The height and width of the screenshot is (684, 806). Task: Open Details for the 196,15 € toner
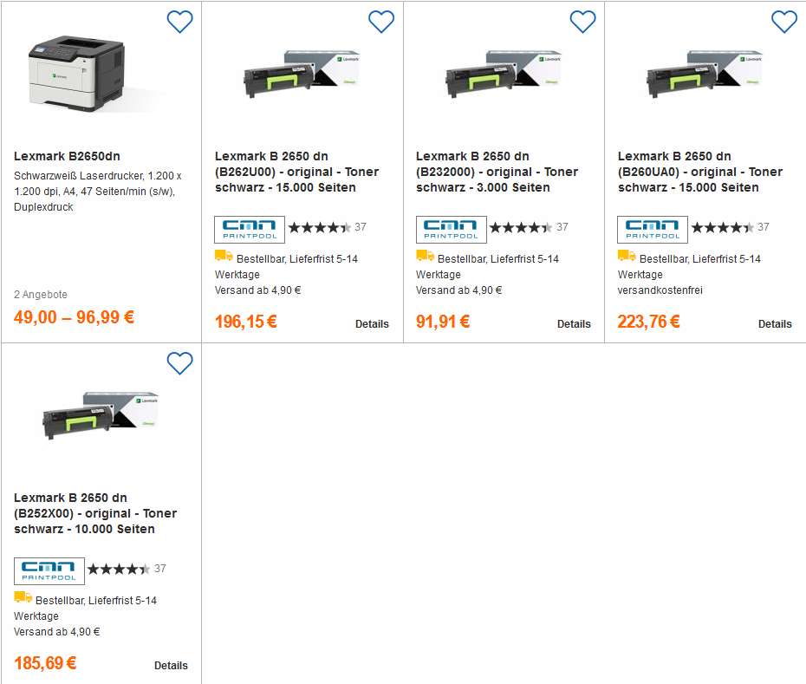(x=372, y=324)
